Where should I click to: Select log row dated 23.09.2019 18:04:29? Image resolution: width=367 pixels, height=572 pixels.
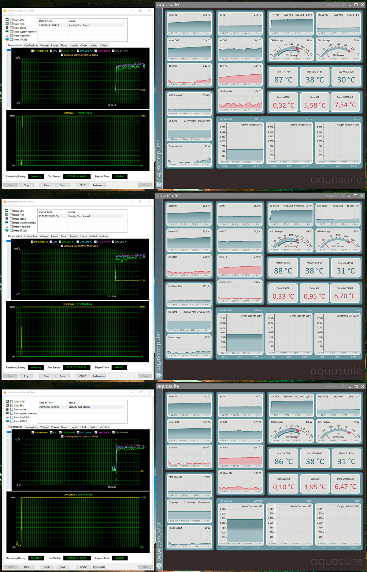[81, 25]
